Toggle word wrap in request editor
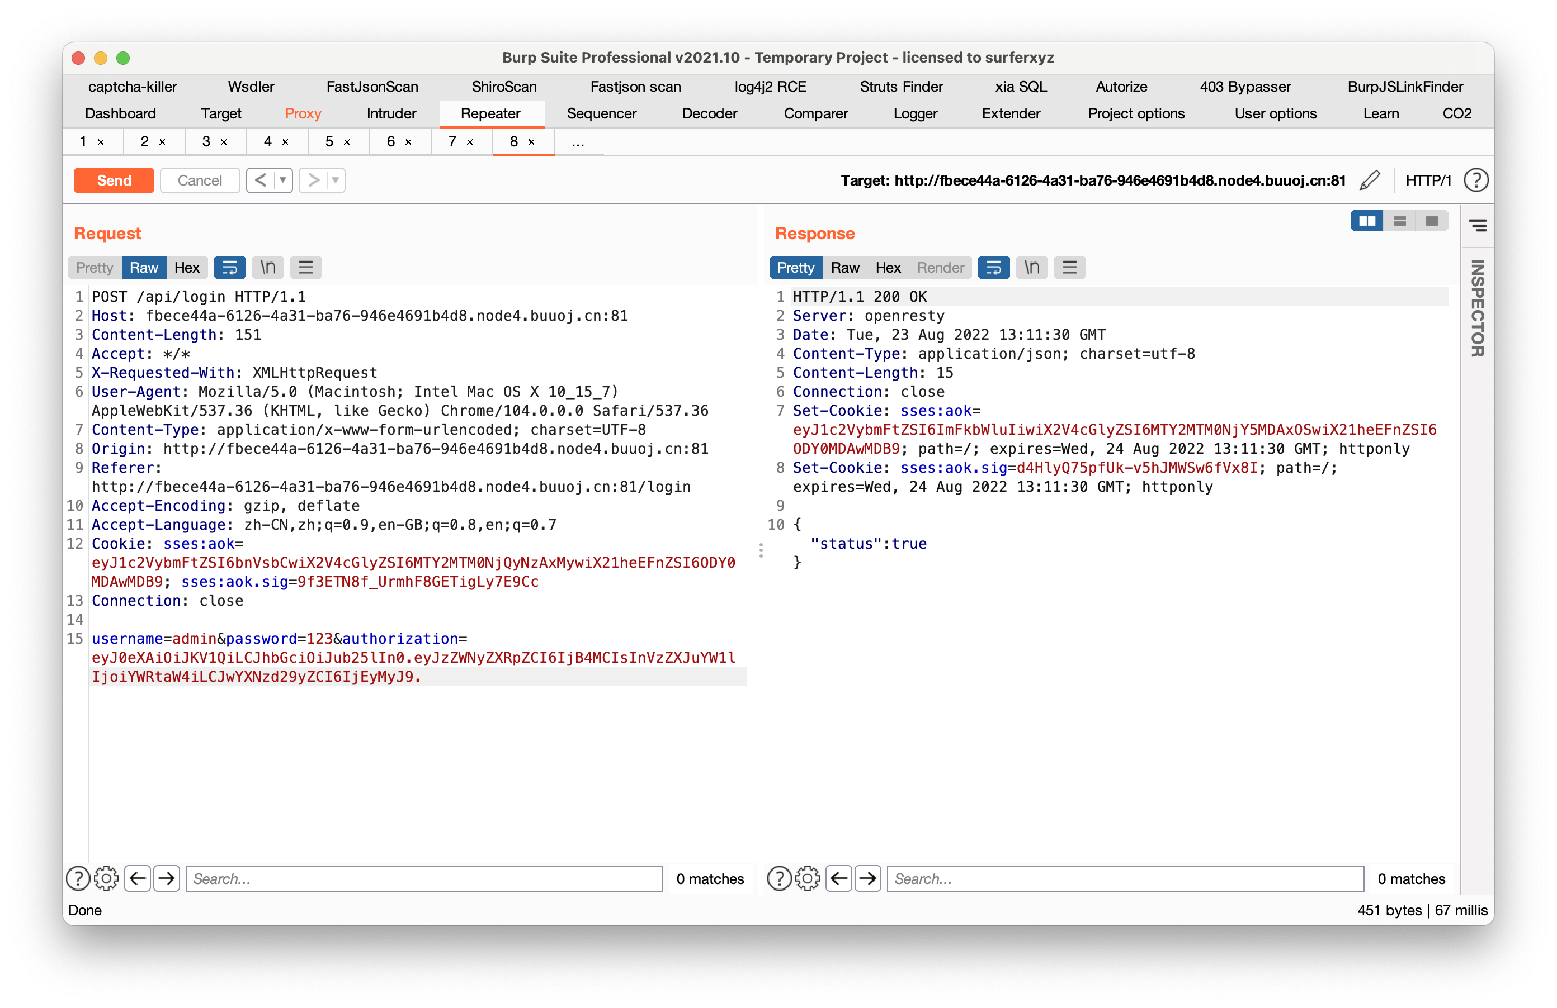This screenshot has width=1557, height=1008. click(x=230, y=267)
